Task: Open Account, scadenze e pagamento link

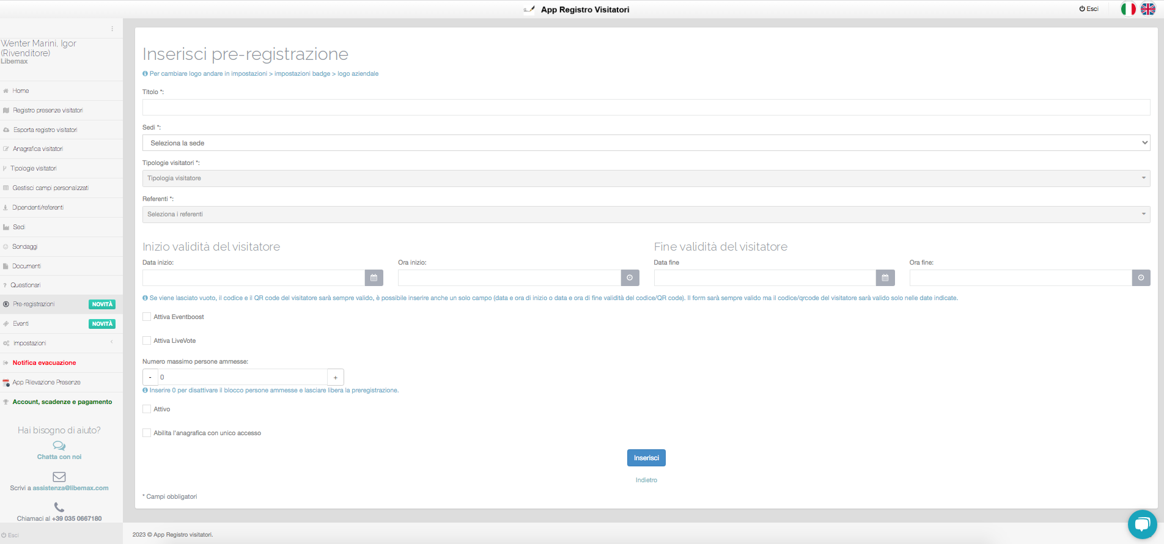Action: [62, 402]
